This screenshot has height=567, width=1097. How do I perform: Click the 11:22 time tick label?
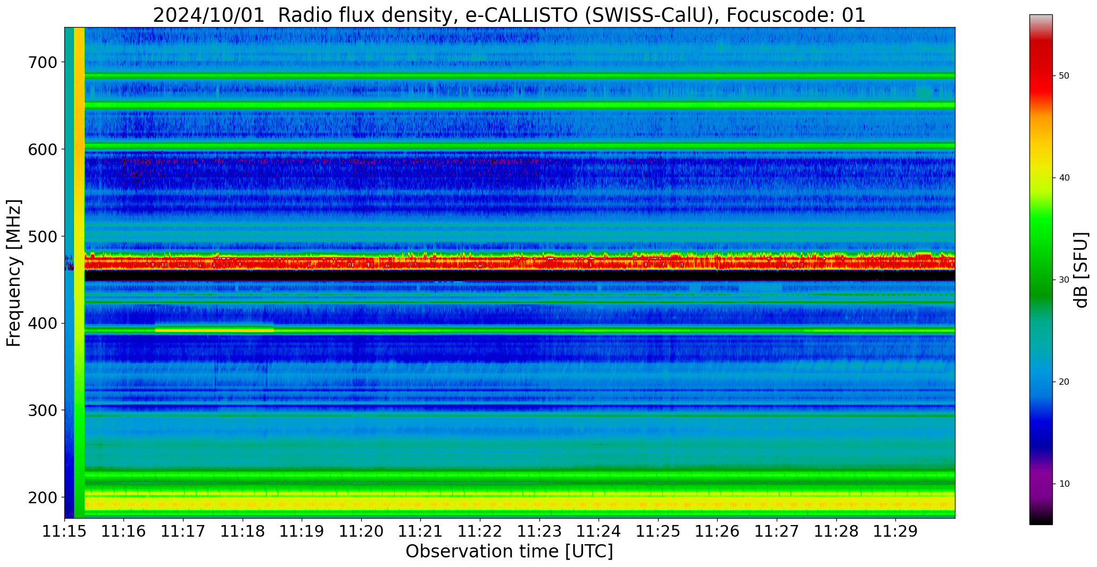coord(480,532)
